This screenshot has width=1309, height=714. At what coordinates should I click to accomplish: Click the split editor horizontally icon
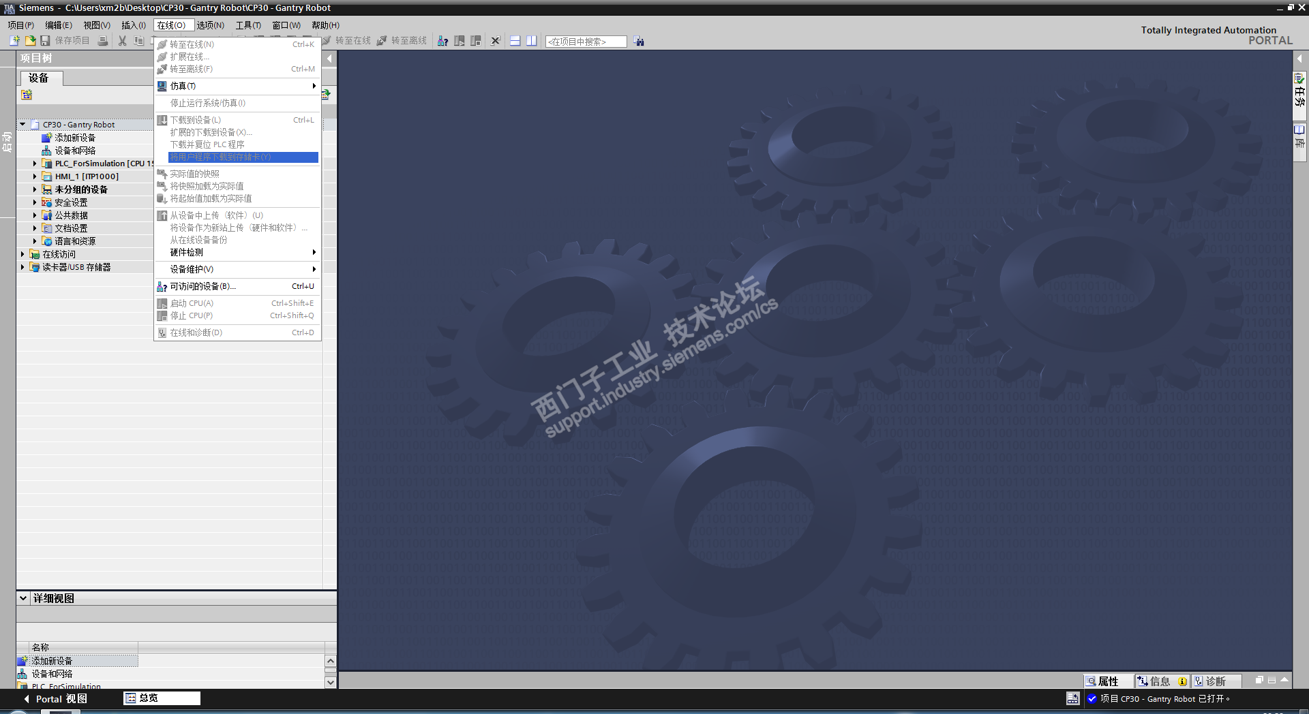(515, 41)
